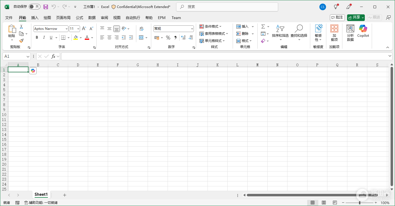Apply percent style to the cell

pos(168,38)
